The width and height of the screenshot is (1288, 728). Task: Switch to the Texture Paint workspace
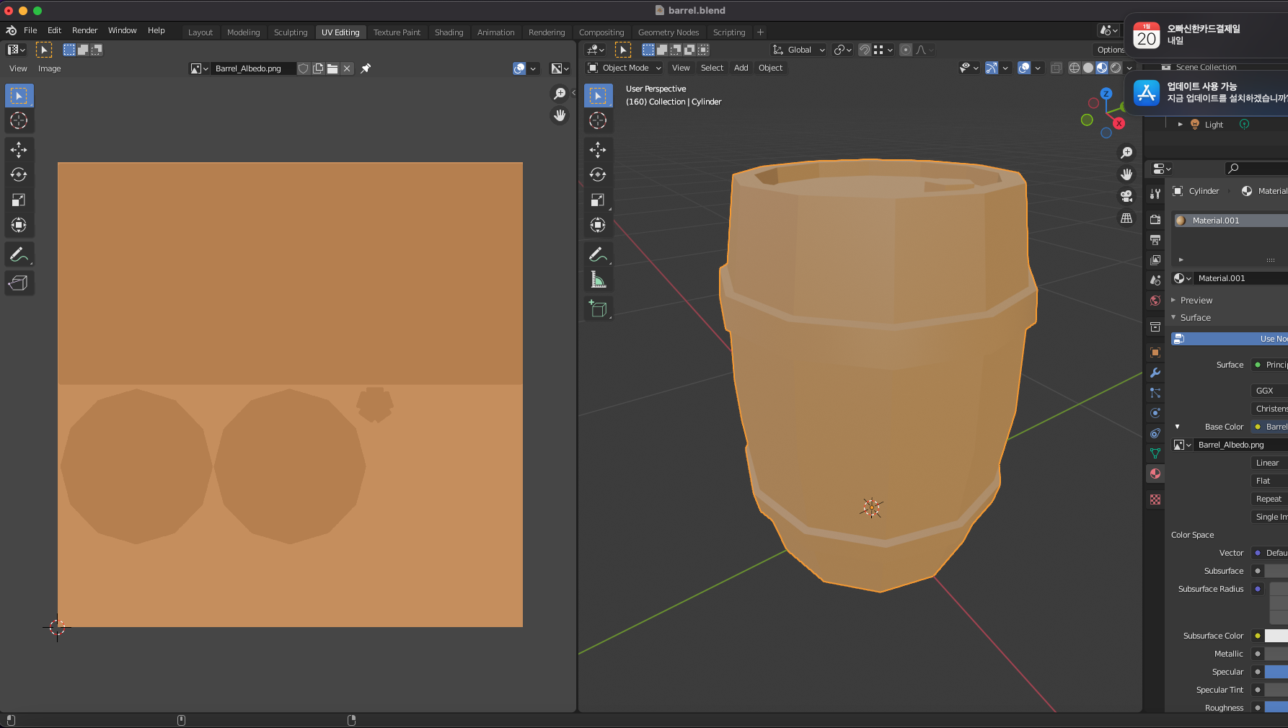(x=397, y=32)
